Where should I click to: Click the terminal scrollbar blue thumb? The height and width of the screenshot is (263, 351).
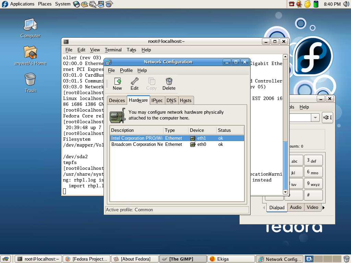(285, 165)
